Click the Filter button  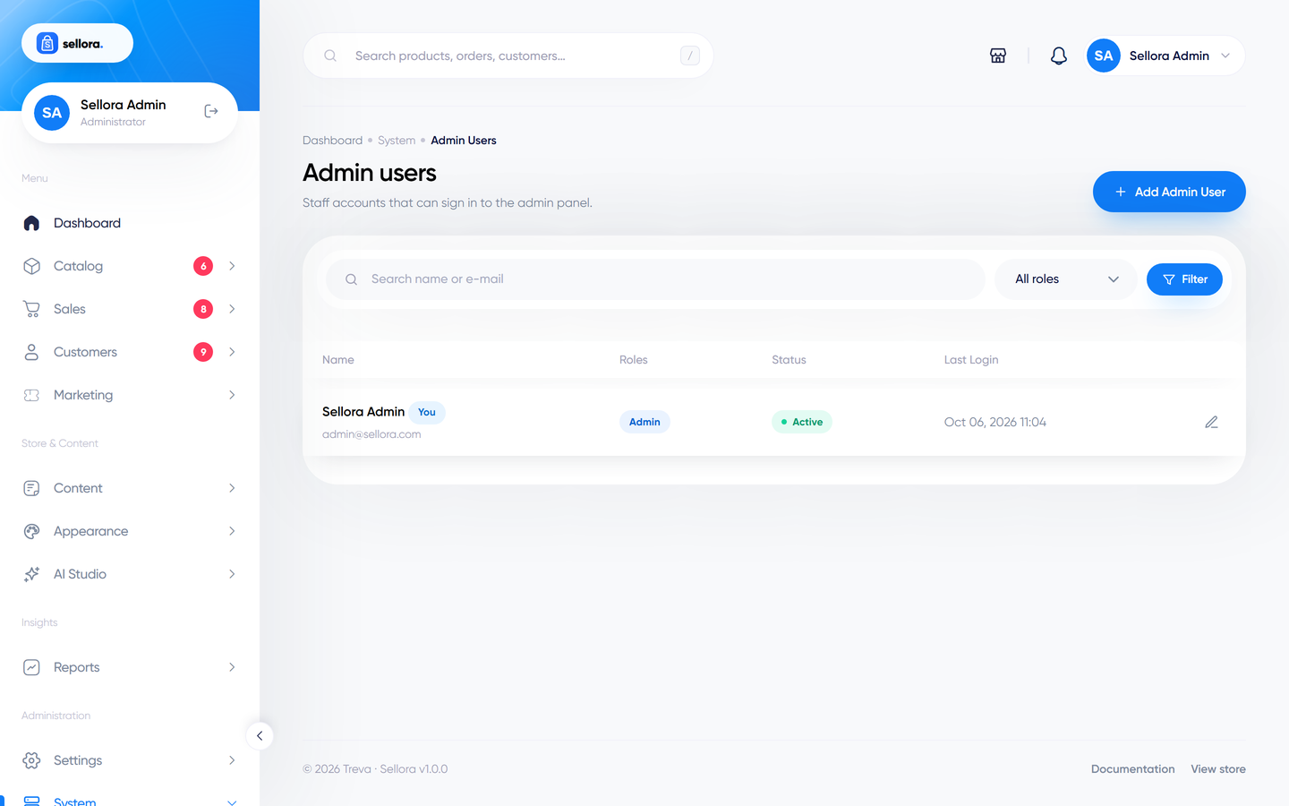[1184, 279]
